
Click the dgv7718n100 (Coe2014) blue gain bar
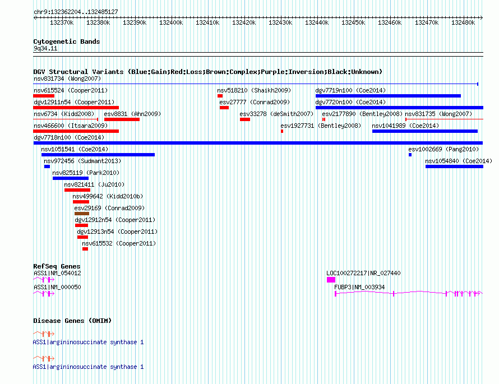pos(258,143)
